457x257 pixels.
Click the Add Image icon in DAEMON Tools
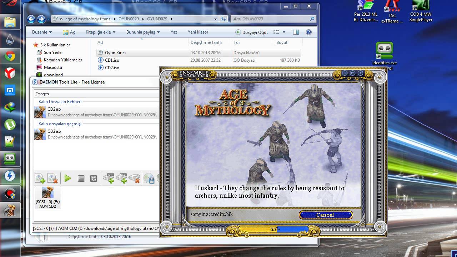coord(40,178)
